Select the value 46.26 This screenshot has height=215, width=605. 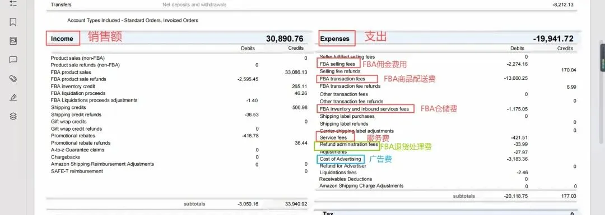pos(301,93)
